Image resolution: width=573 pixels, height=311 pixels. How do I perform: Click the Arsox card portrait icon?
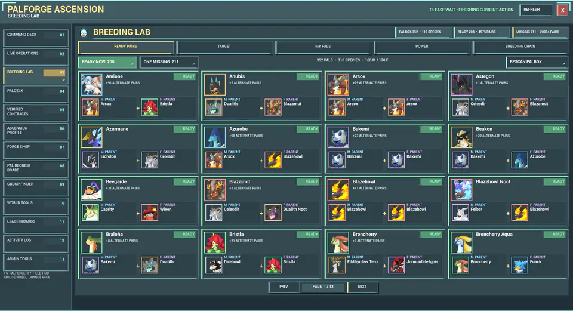point(338,84)
